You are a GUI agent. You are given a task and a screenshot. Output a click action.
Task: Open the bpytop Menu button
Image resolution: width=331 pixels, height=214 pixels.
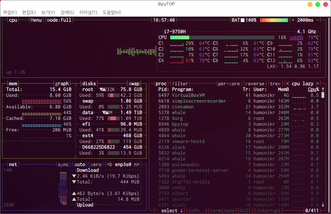36,20
